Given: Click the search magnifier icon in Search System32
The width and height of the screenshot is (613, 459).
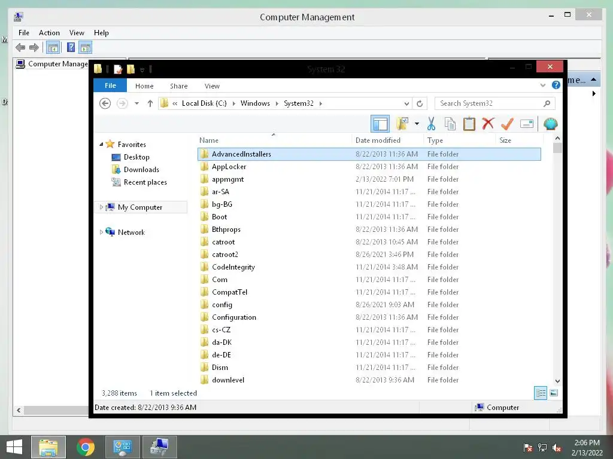Looking at the screenshot, I should (x=547, y=103).
